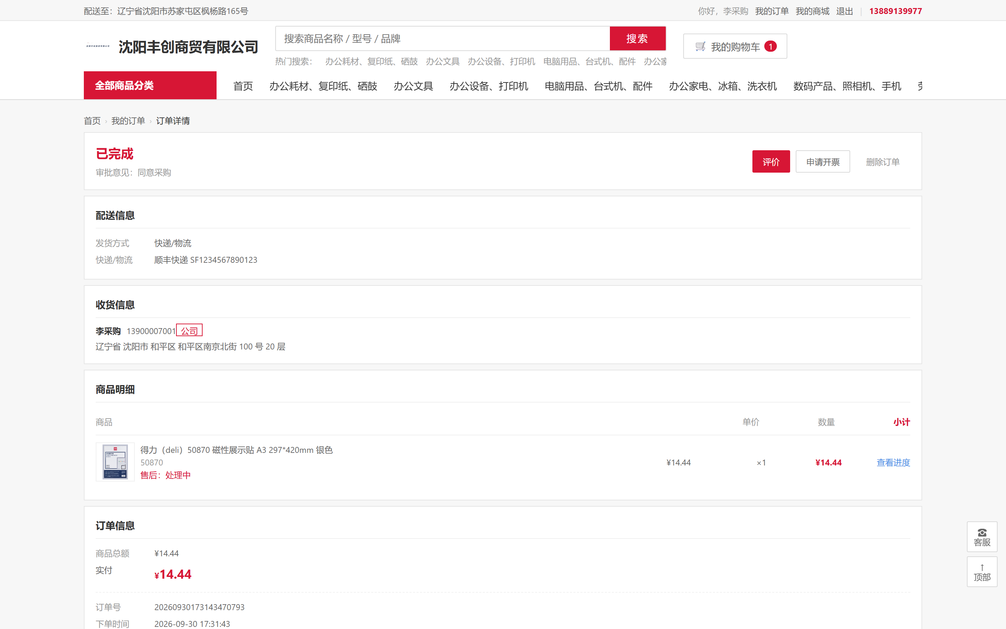This screenshot has width=1006, height=629.
Task: Open 电脑用品、台式机、配件 navigation item
Action: coord(599,86)
